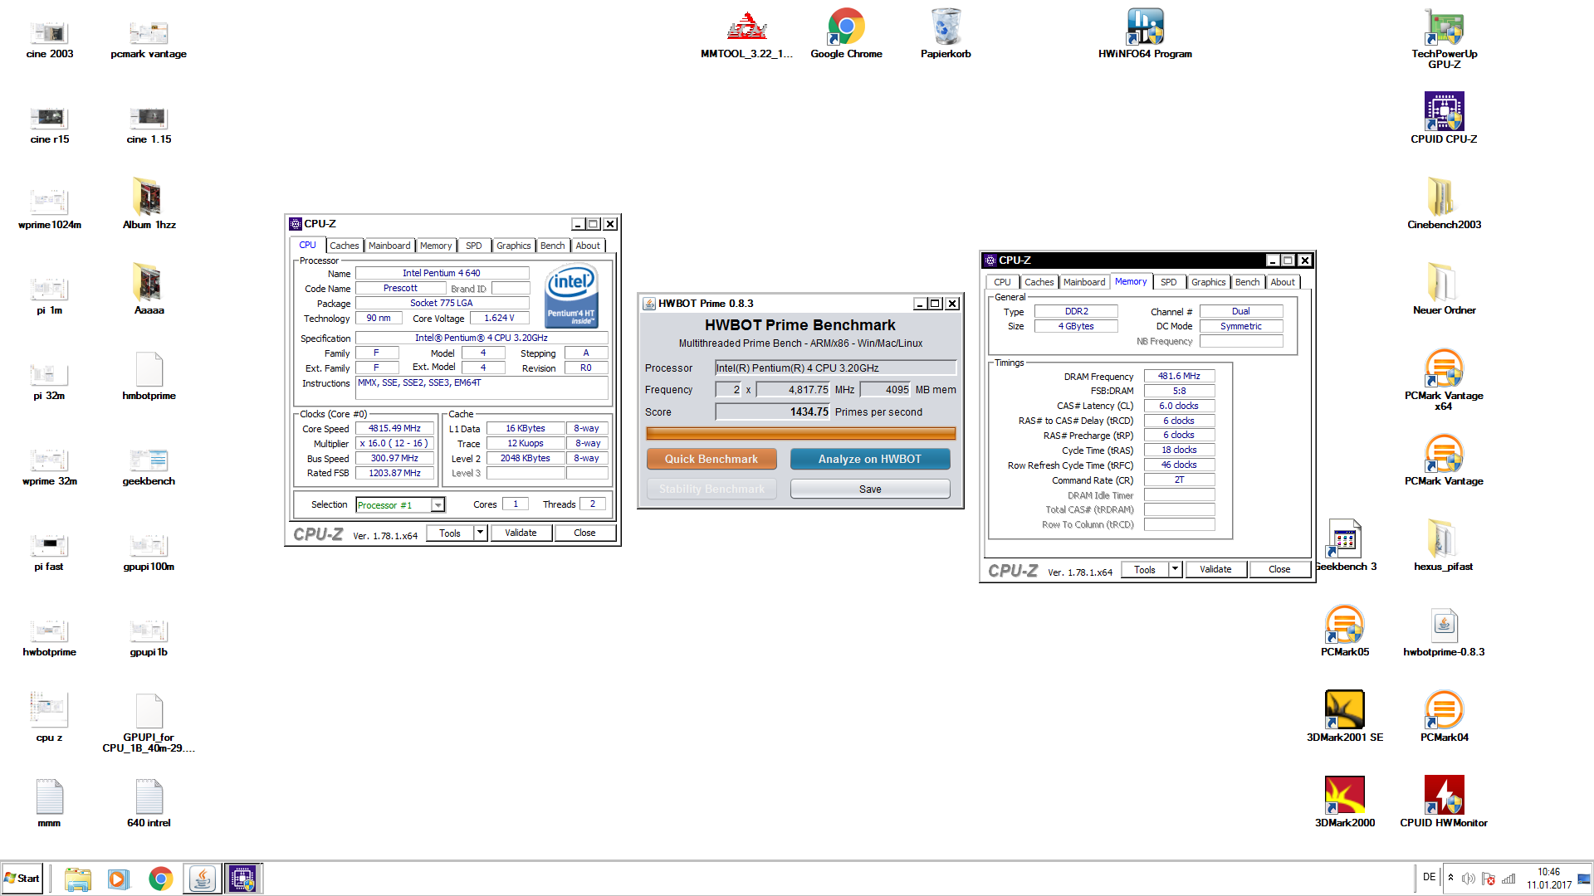Viewport: 1594px width, 896px height.
Task: Open the Cinebench2003 folder
Action: pyautogui.click(x=1444, y=203)
